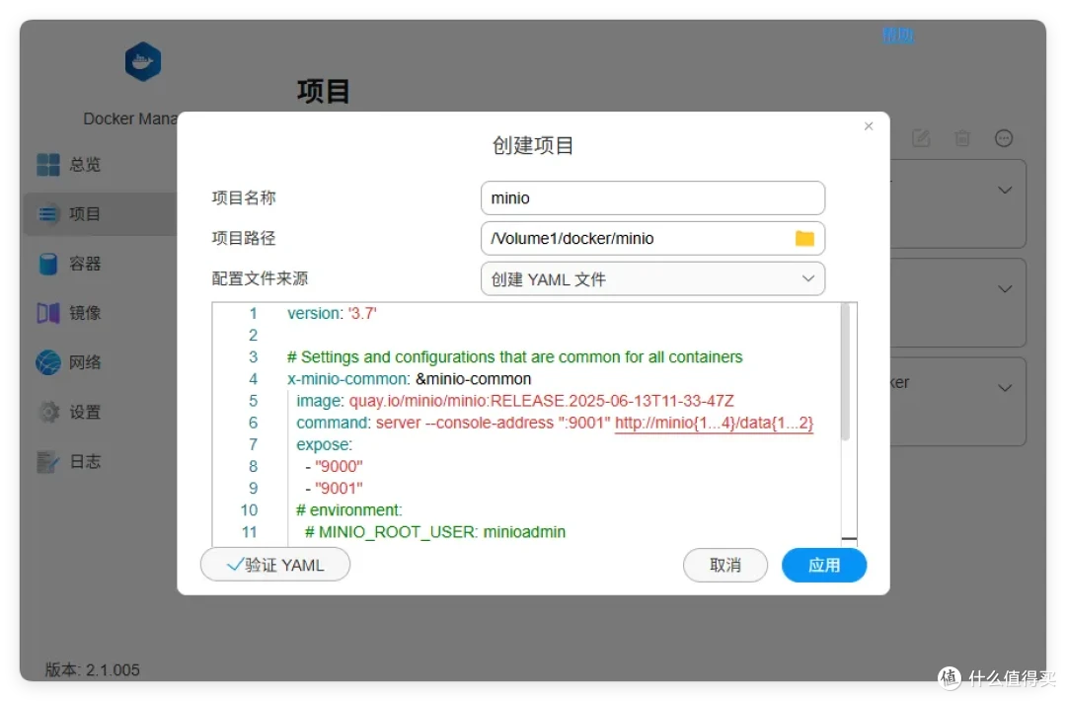Viewport: 1066px width, 701px height.
Task: Click line 1 text version: '3.7'
Action: 332,313
